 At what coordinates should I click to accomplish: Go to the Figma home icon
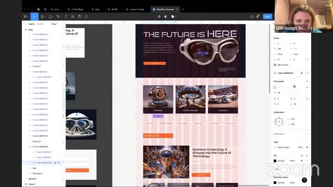(39, 9)
